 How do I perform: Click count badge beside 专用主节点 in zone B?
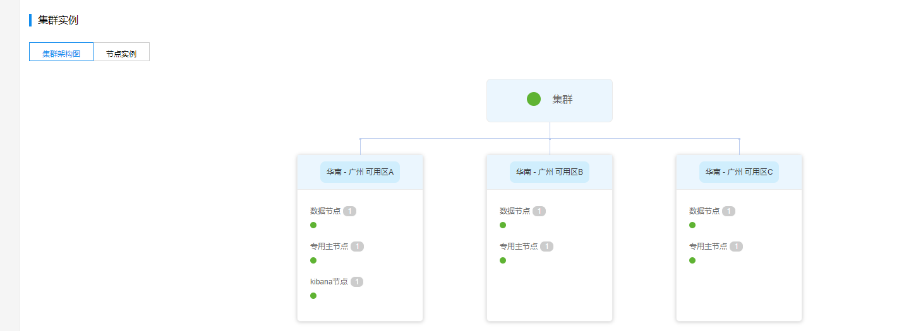547,247
